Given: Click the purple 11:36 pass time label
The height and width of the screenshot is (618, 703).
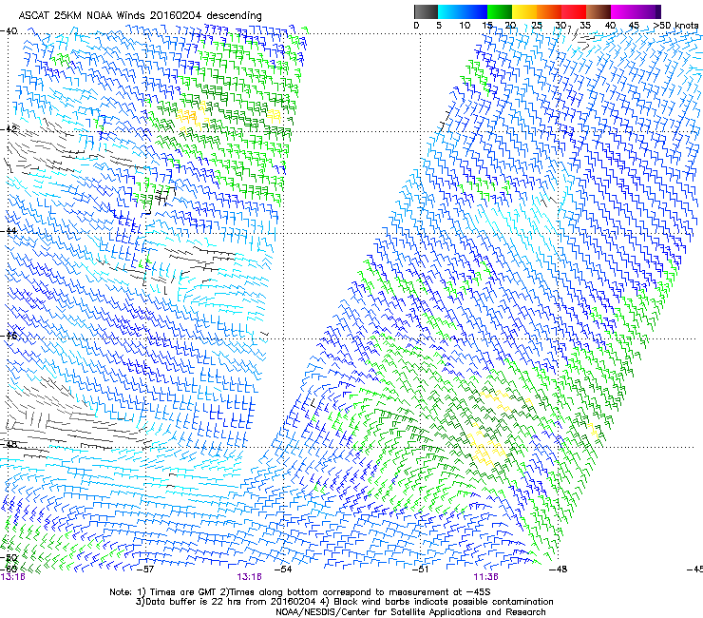Looking at the screenshot, I should (486, 577).
